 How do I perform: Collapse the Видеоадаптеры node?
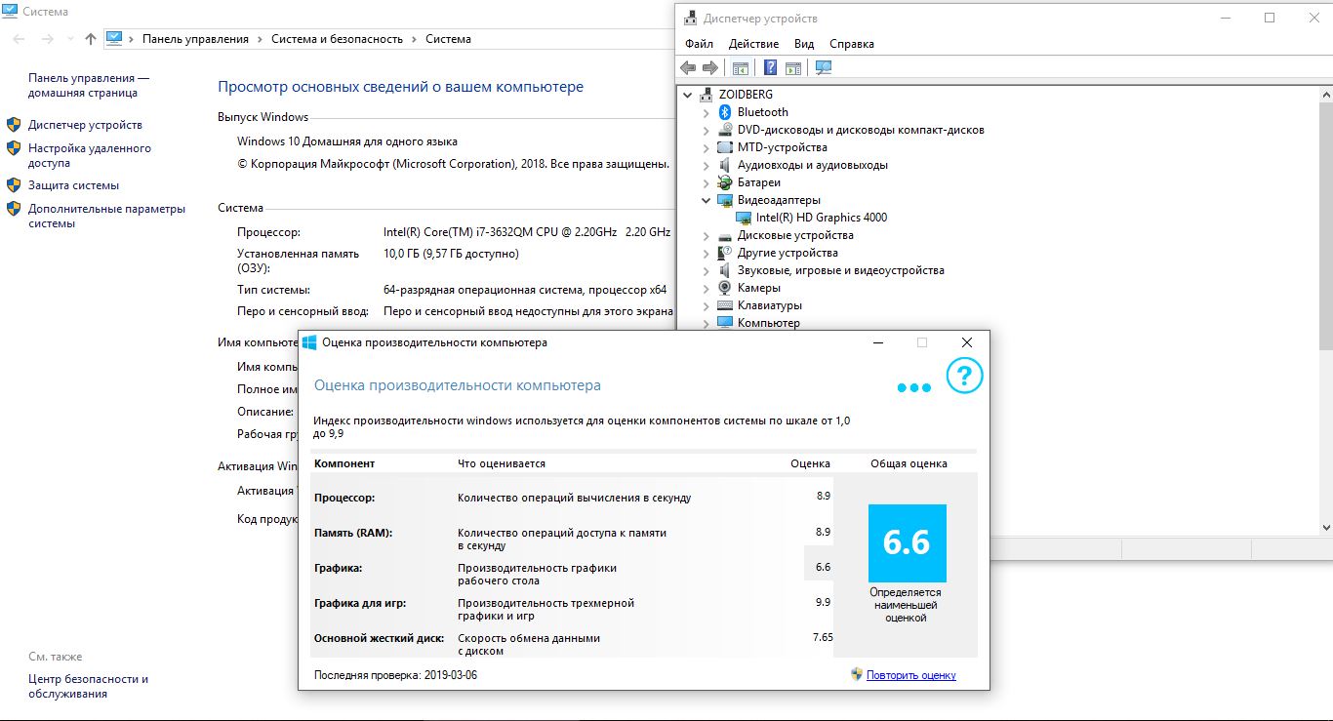(x=707, y=200)
